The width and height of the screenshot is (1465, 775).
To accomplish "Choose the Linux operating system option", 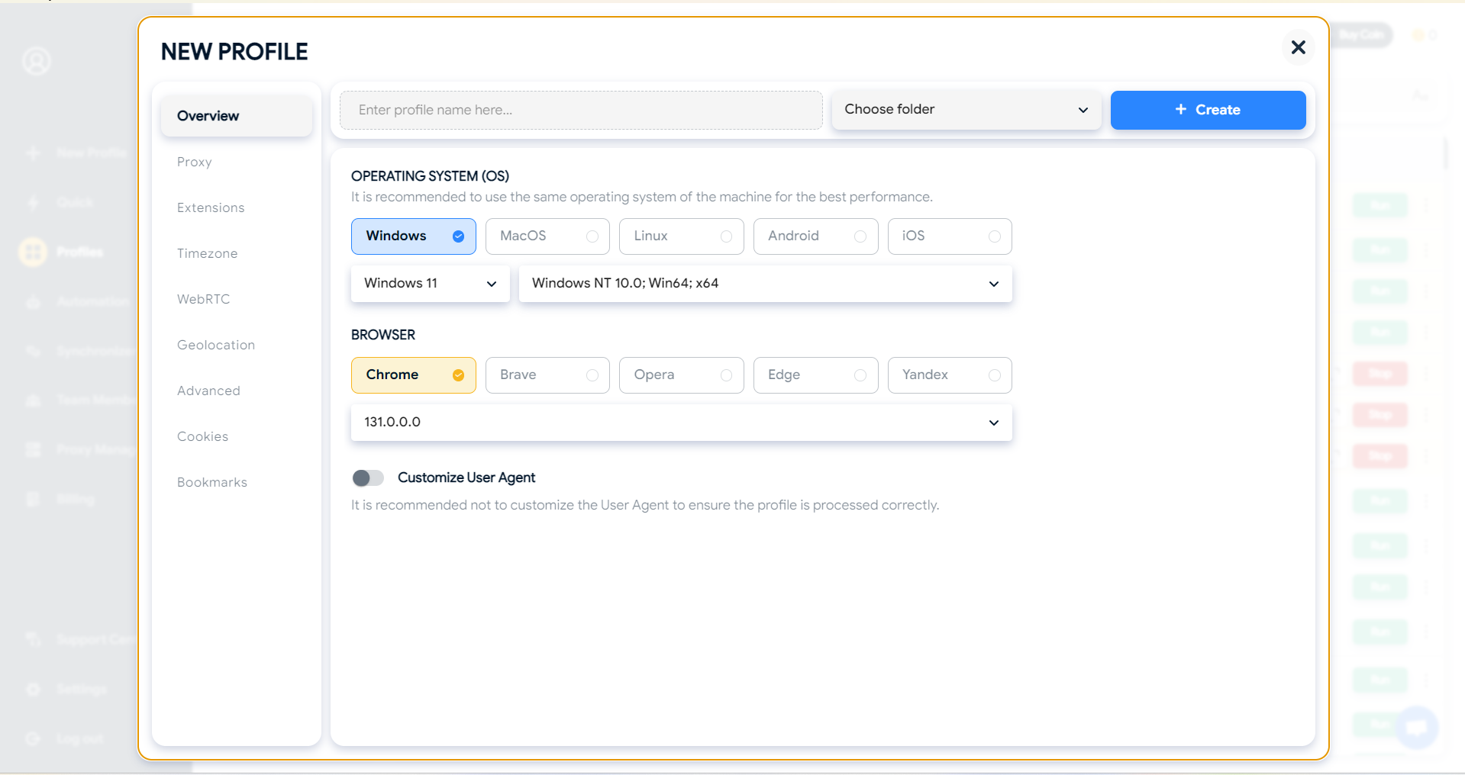I will tap(681, 236).
